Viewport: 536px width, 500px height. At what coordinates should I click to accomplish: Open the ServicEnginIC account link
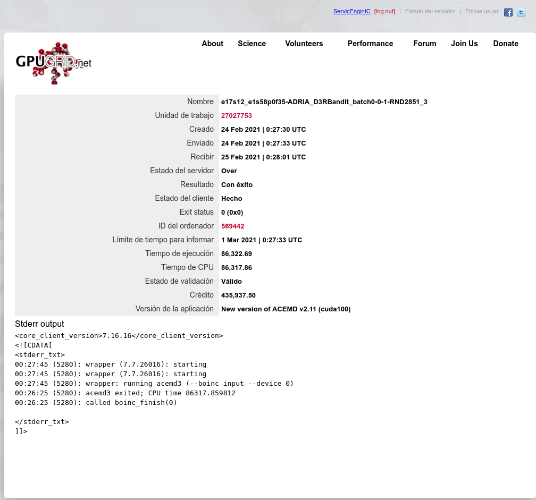[351, 11]
